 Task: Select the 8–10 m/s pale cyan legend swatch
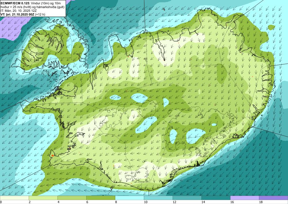pyautogui.click(x=130, y=198)
